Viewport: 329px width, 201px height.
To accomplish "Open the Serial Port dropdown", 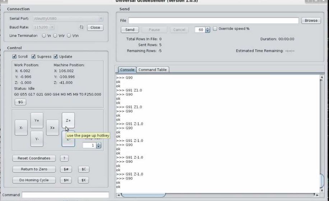I will coord(68,18).
